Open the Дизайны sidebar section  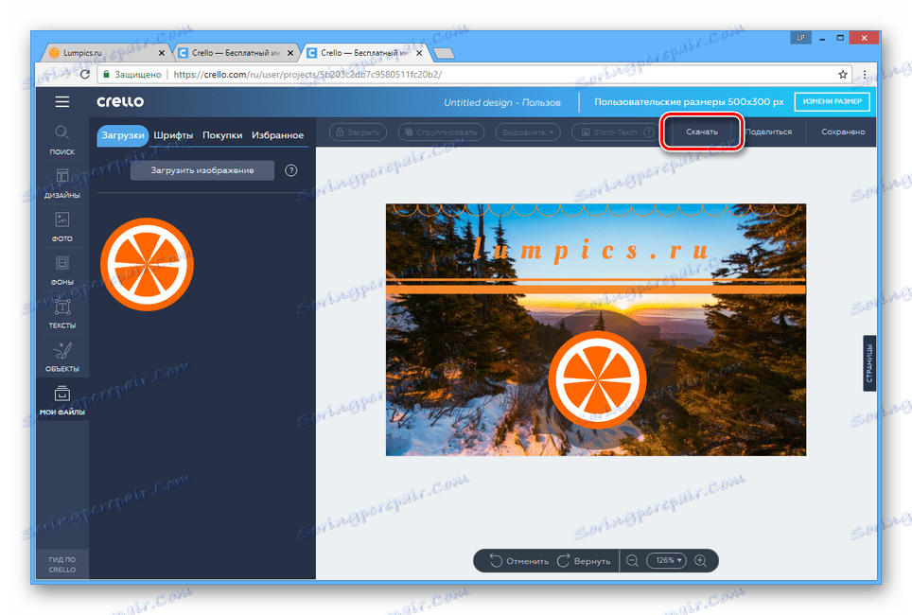coord(62,184)
